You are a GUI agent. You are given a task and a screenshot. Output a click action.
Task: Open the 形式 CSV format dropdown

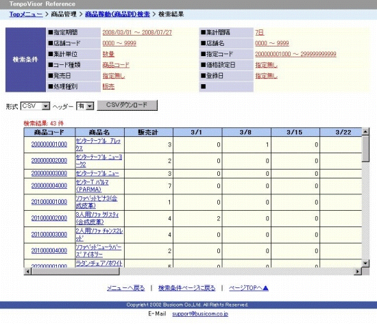pos(36,106)
